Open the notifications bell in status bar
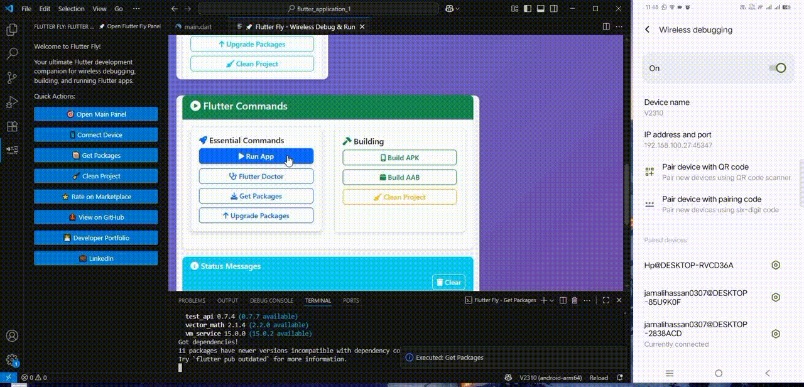The width and height of the screenshot is (804, 387). [x=621, y=378]
